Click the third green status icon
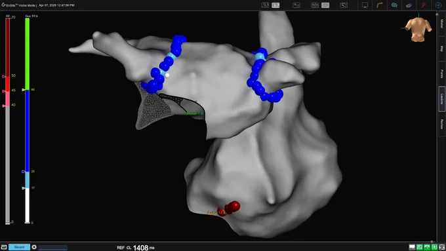This screenshot has width=446, height=251. coord(434,247)
